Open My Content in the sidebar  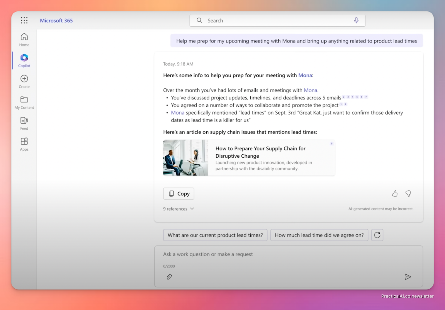(x=24, y=102)
